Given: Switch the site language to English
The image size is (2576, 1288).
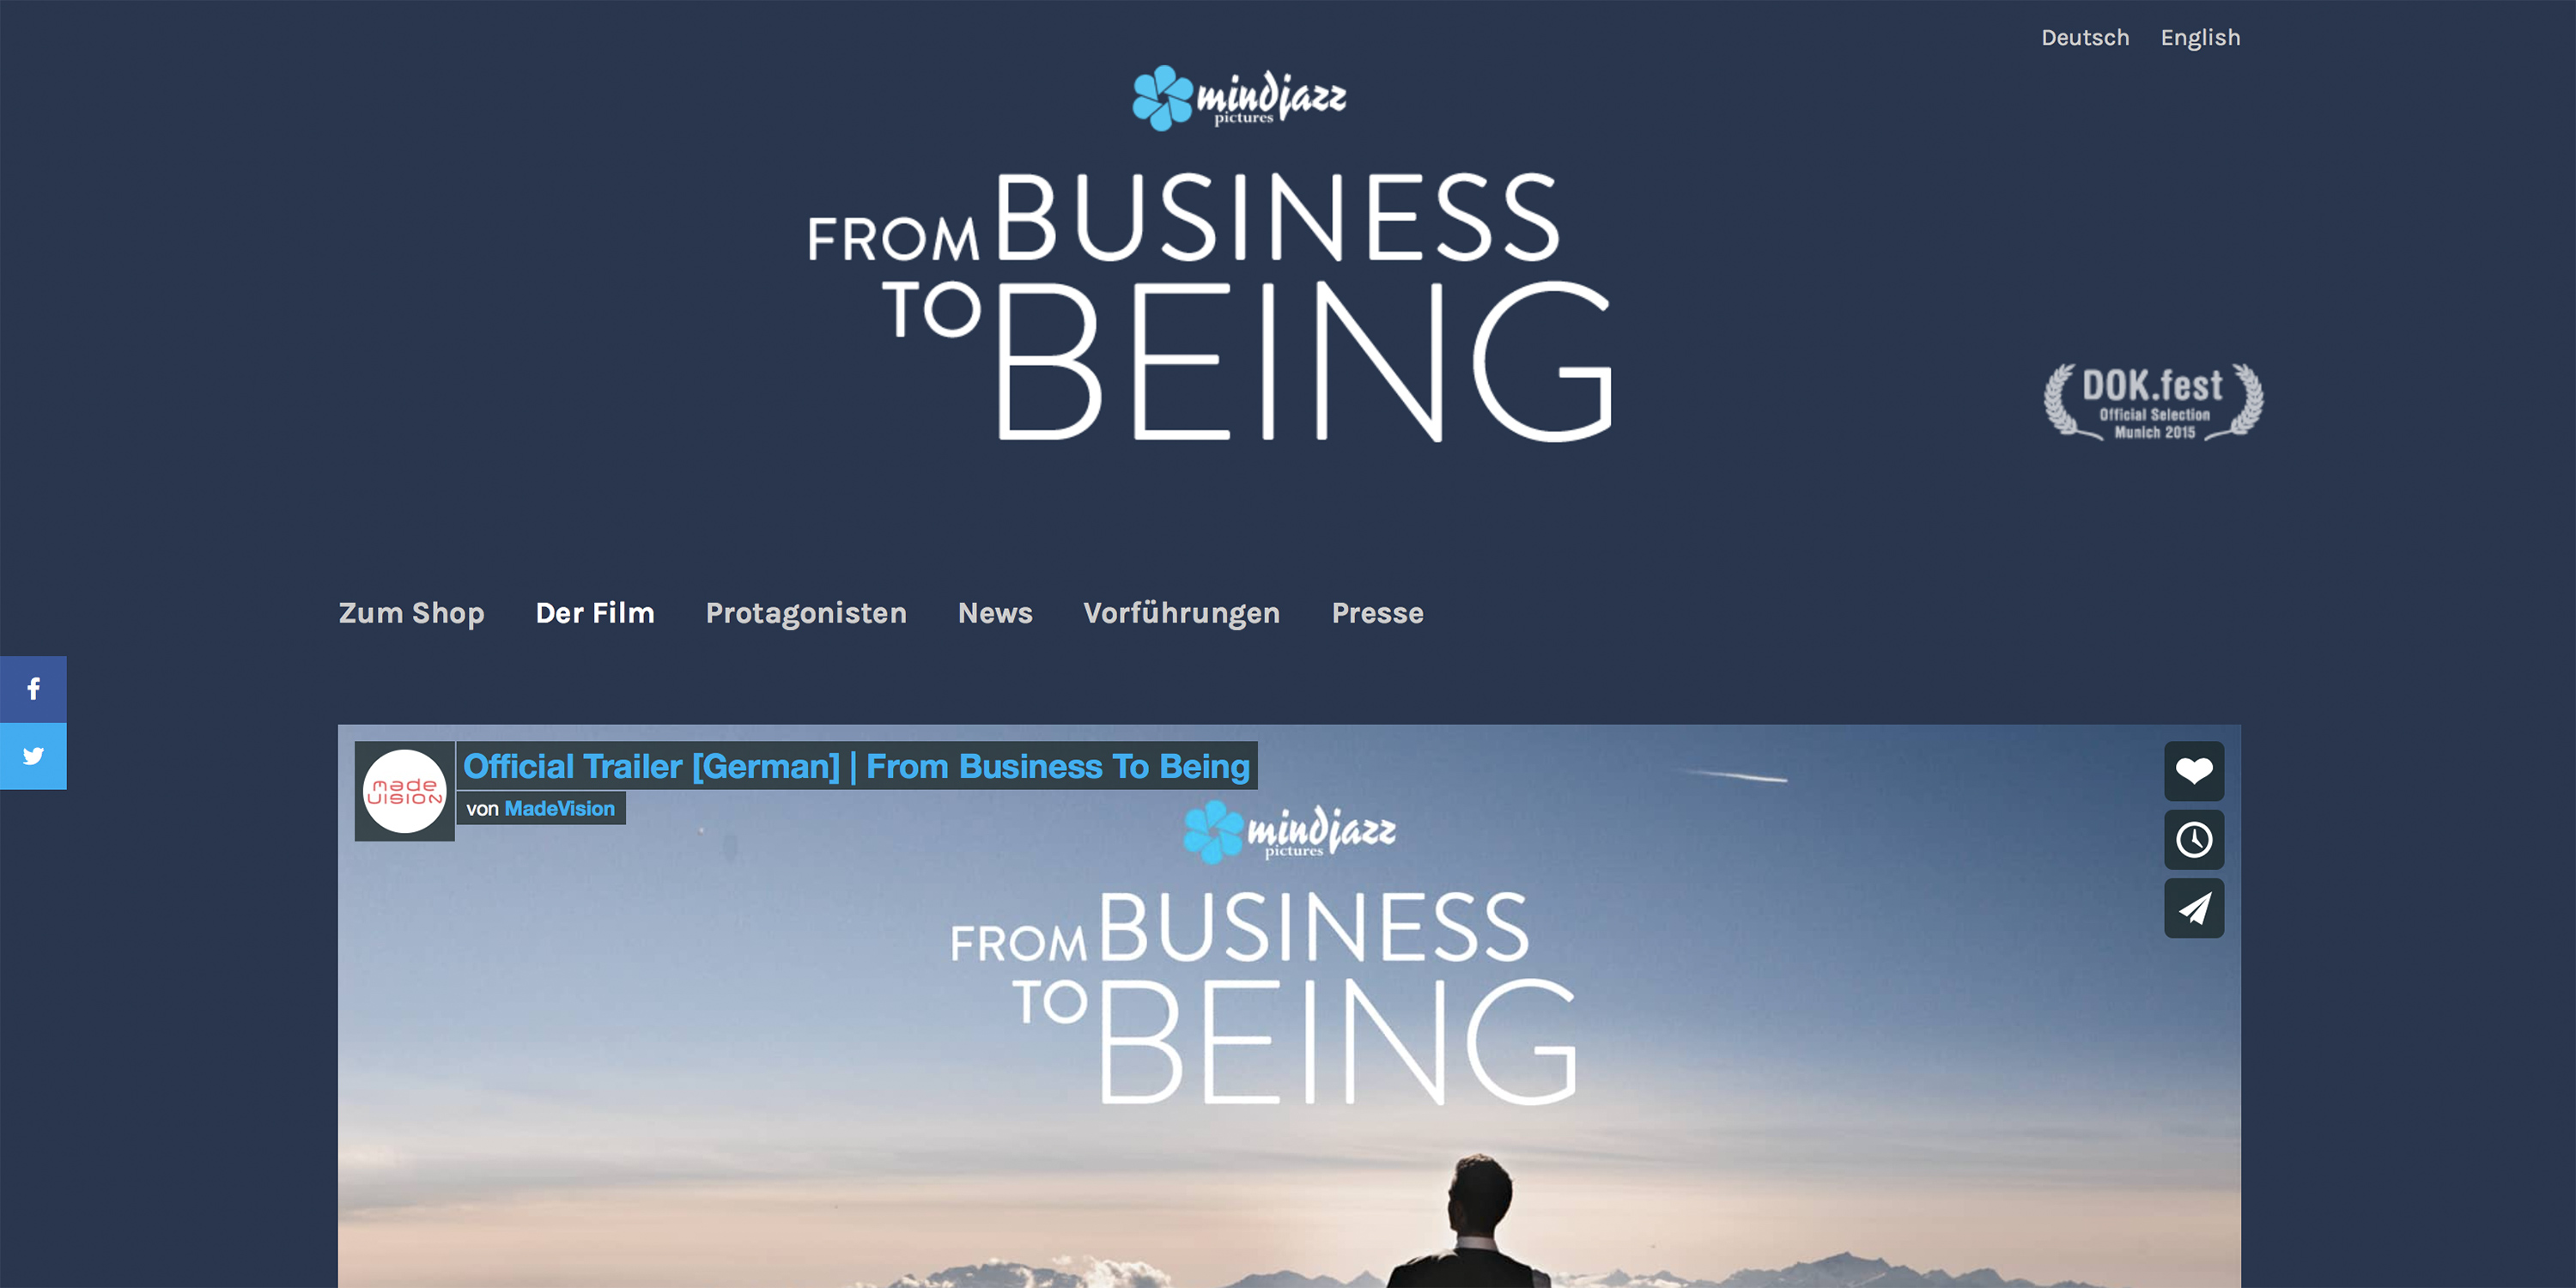Looking at the screenshot, I should [x=2200, y=38].
